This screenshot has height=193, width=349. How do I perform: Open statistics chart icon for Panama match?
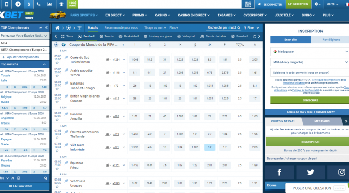tap(108, 116)
